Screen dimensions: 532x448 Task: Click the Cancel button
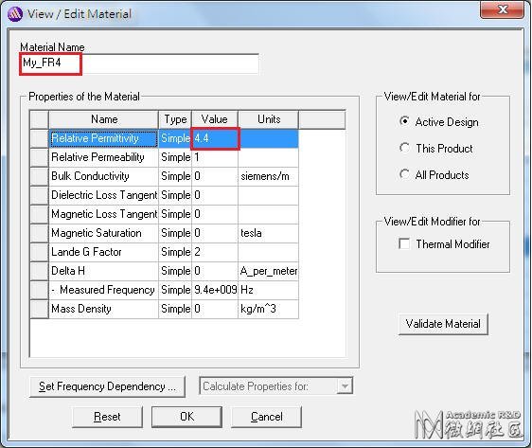click(266, 417)
